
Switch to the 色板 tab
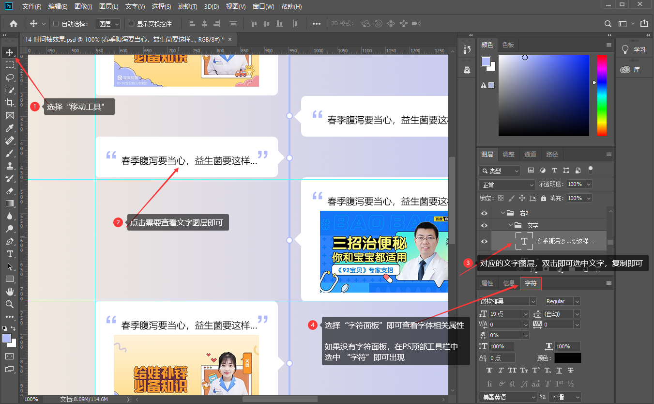(508, 45)
